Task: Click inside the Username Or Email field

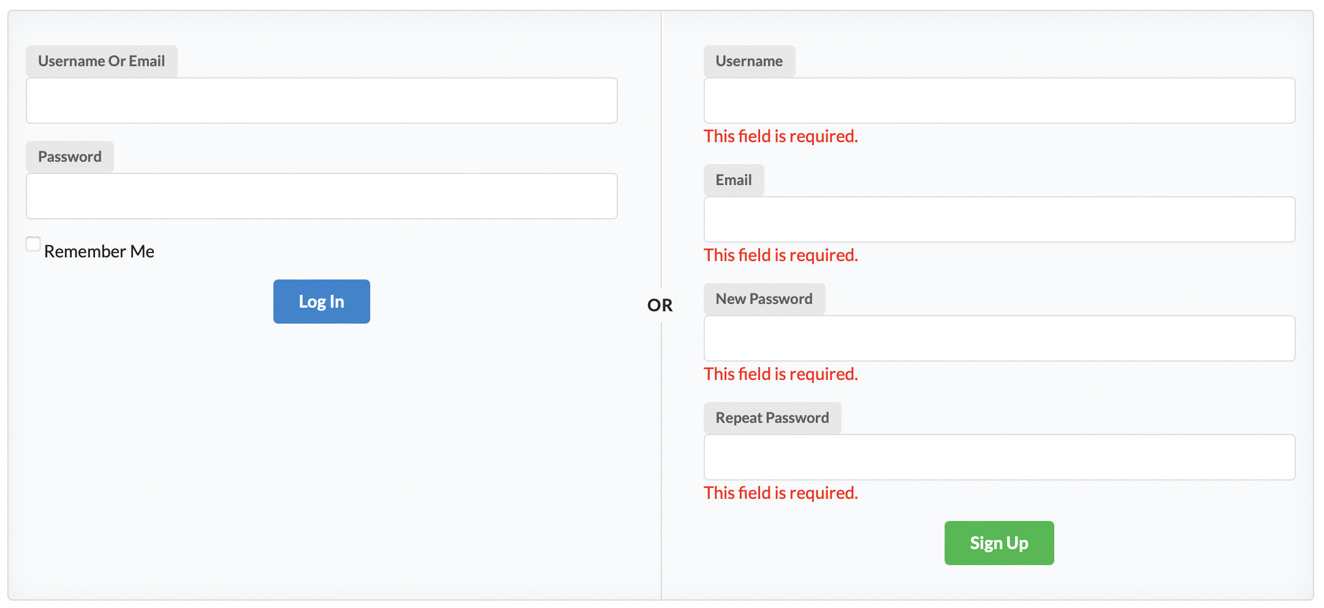Action: coord(321,100)
